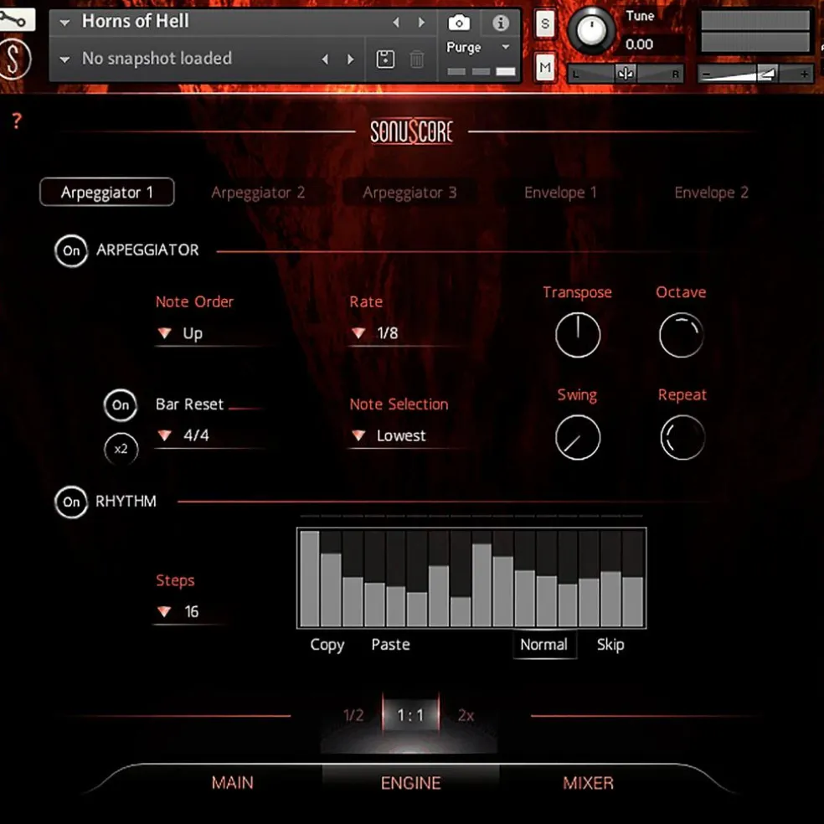Switch to Envelope 2 tab
The height and width of the screenshot is (824, 824).
[x=711, y=193]
